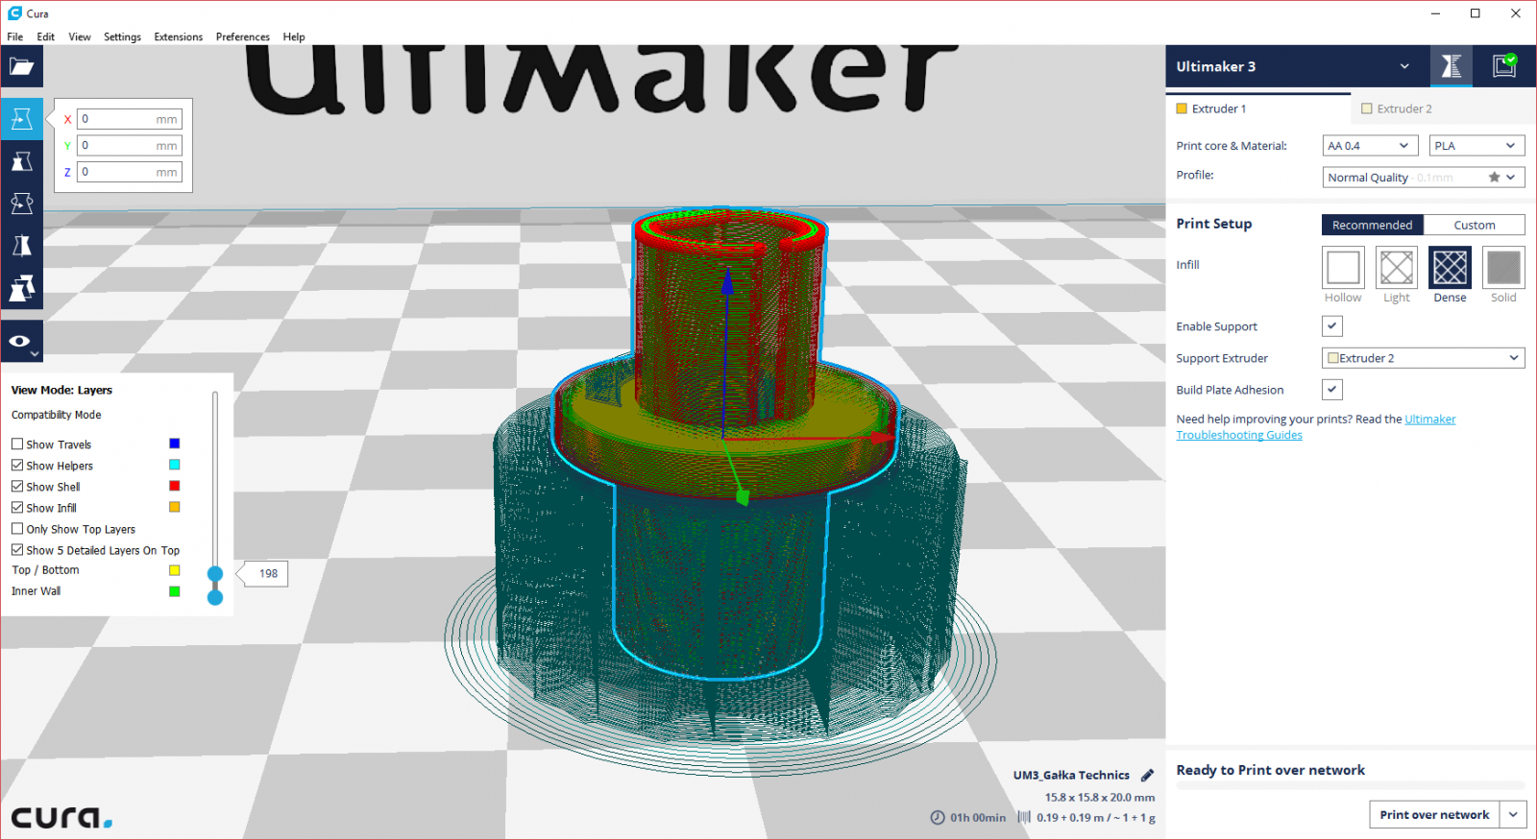The image size is (1537, 840).
Task: Click the yellow Top / Bottom swatch
Action: click(175, 570)
